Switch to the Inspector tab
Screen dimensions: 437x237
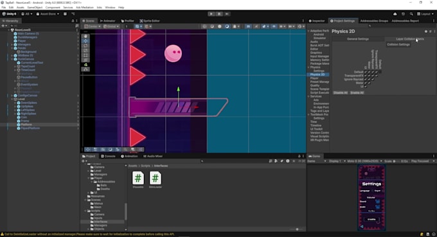coord(317,21)
